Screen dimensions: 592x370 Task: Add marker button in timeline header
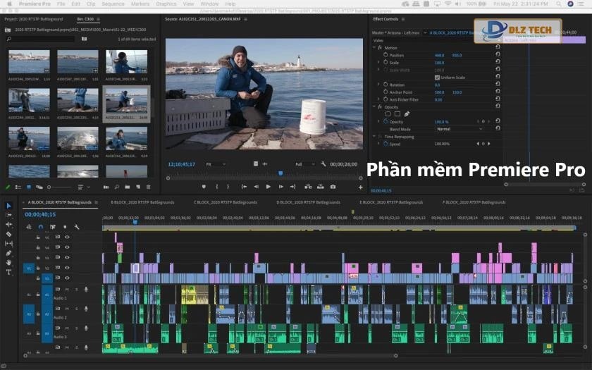pos(65,227)
